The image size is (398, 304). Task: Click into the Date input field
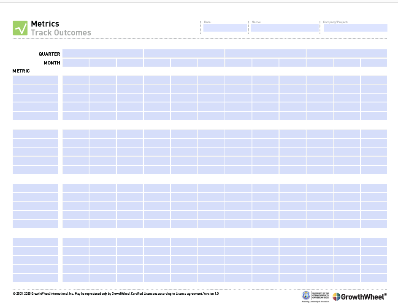pos(225,28)
